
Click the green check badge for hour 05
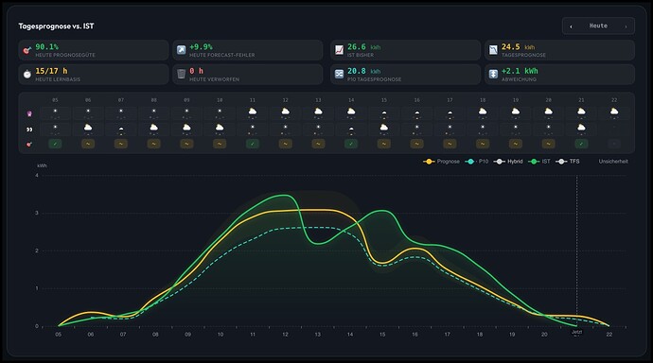coord(55,144)
